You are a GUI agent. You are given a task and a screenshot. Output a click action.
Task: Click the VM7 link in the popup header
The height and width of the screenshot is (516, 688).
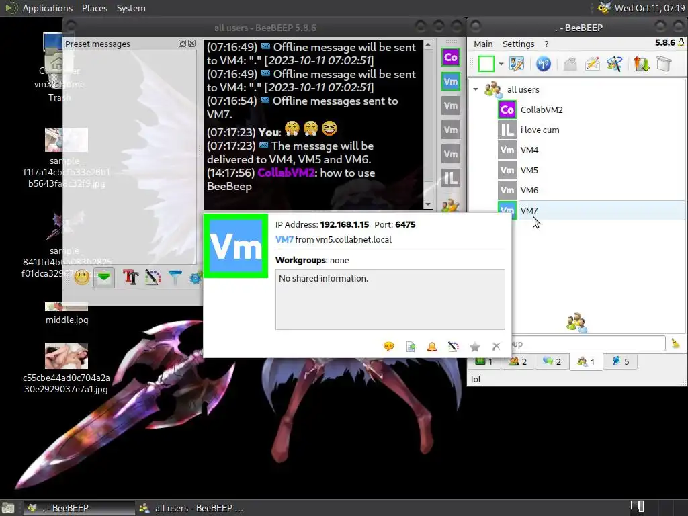[284, 240]
